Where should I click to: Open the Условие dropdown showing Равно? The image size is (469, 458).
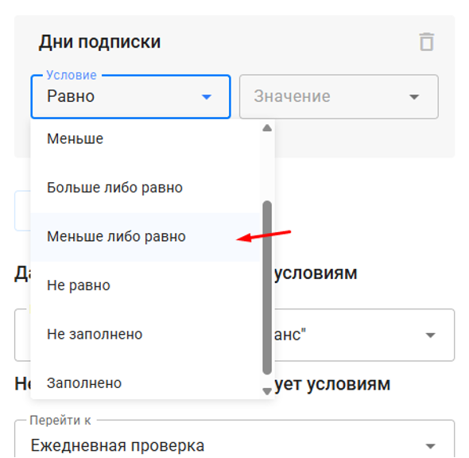130,96
